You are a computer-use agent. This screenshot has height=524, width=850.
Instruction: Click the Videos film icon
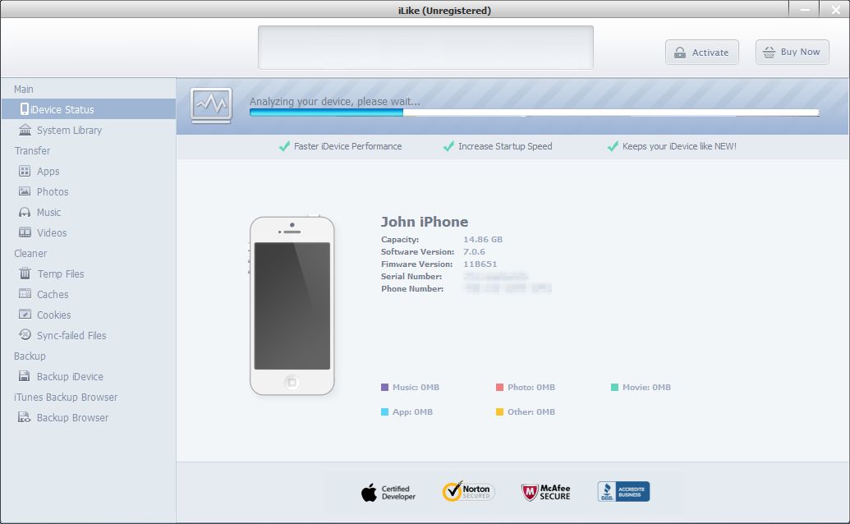click(x=25, y=232)
